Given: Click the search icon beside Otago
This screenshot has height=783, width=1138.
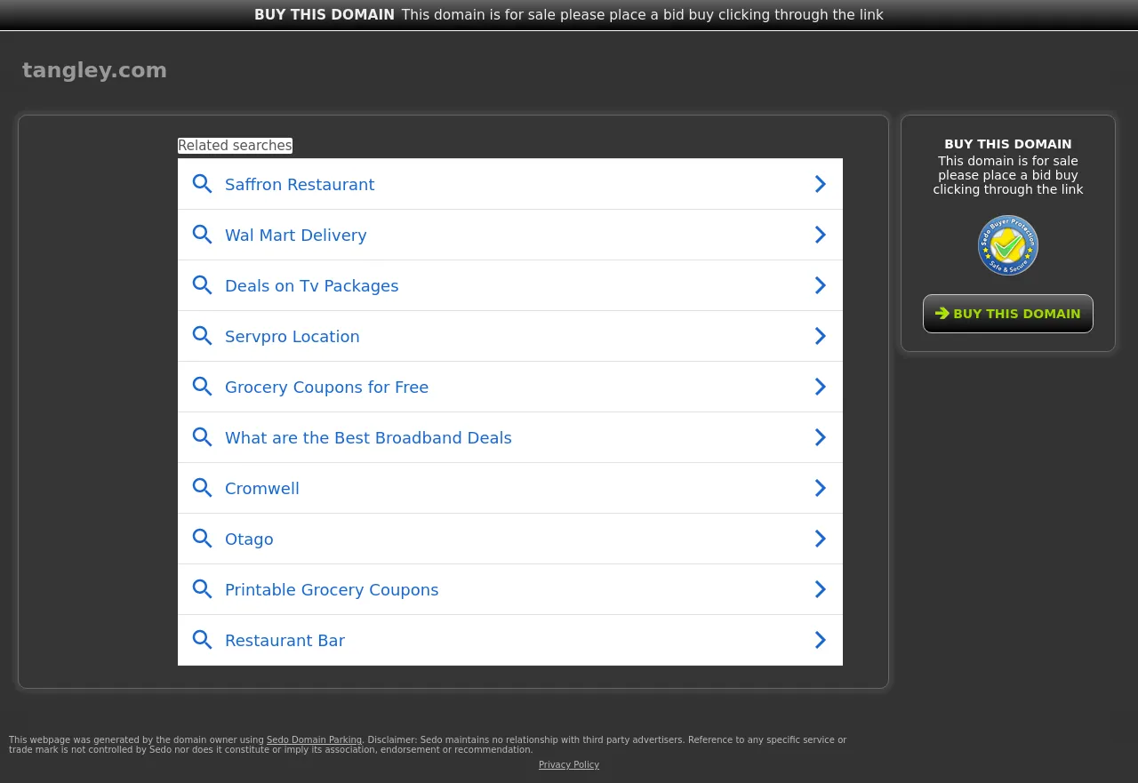Looking at the screenshot, I should [203, 539].
